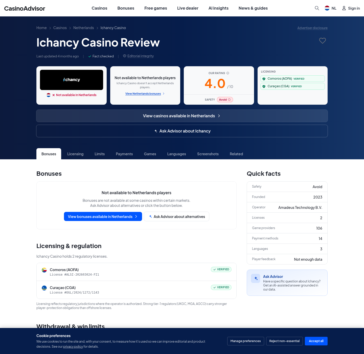Click the Ask Advisor sparkle icon in sidebar card
The width and height of the screenshot is (364, 354).
256,278
